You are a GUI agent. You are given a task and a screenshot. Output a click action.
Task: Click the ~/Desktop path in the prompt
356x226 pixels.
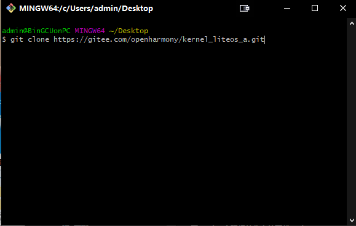click(x=129, y=31)
